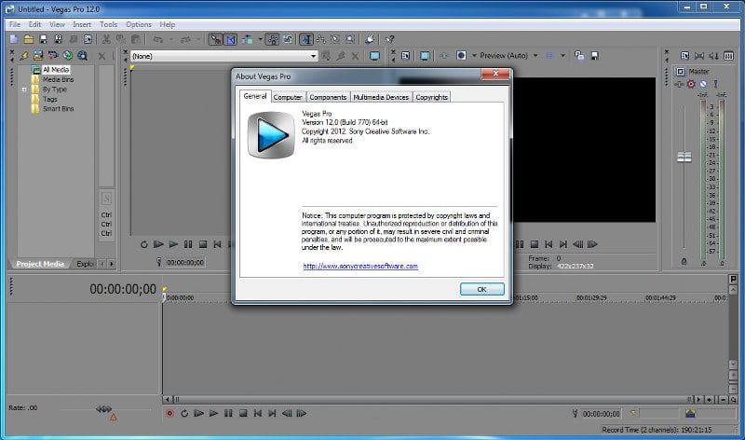
Task: Select the Normal Edit tool
Action: [306, 39]
